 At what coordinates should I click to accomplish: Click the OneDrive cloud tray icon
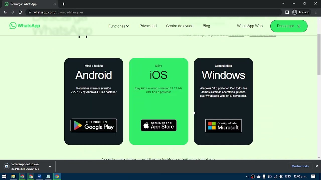[259, 176]
